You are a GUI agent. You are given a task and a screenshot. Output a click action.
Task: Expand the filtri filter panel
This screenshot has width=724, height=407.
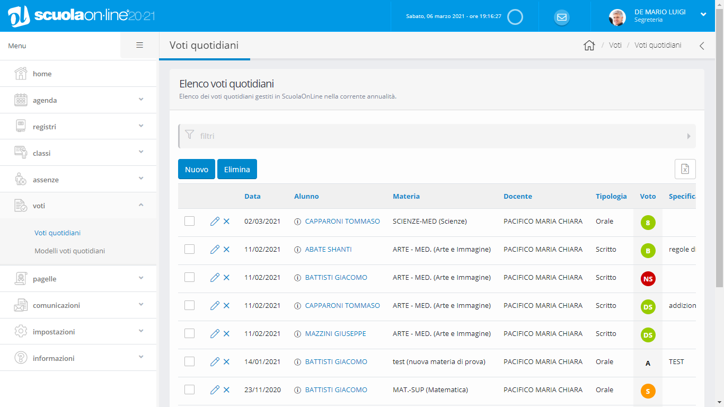(437, 136)
